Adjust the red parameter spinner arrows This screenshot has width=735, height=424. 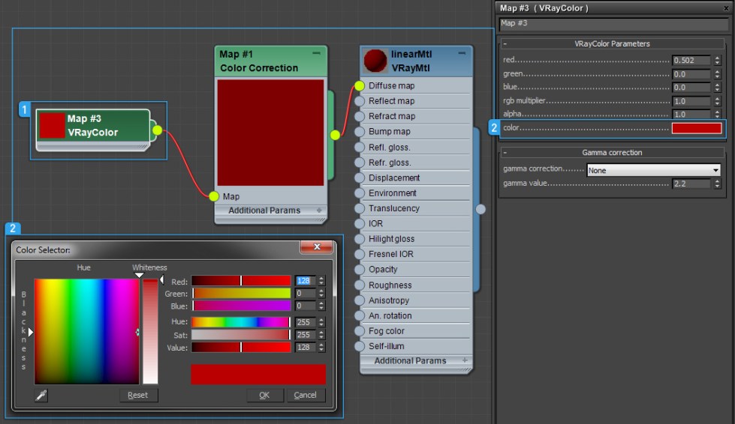pos(717,61)
